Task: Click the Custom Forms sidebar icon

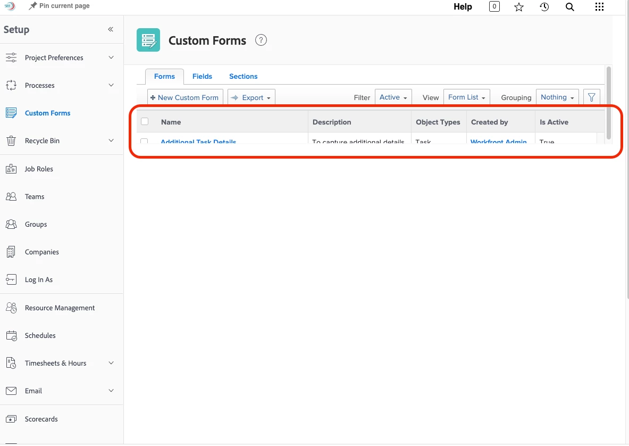Action: [11, 113]
